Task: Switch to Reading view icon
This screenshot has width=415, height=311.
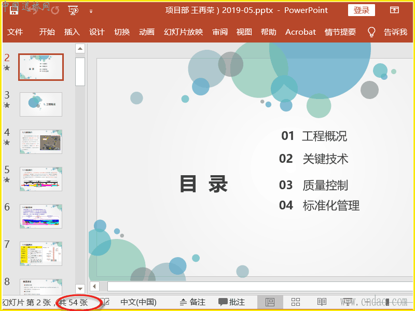Action: [322, 302]
